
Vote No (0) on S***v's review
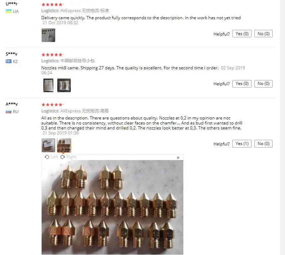(x=263, y=84)
